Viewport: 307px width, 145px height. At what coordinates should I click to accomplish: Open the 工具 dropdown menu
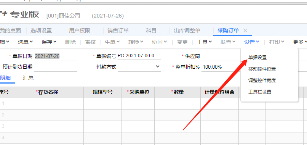[205, 42]
